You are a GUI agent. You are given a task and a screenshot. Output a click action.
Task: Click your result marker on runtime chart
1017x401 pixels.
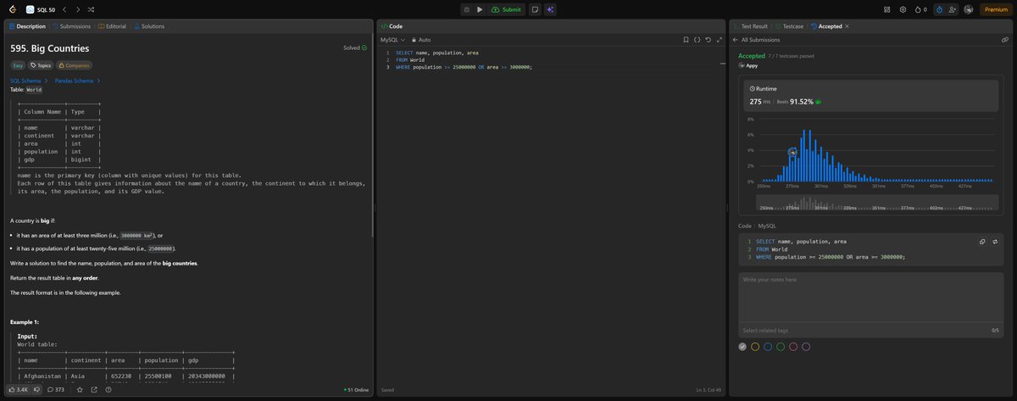(792, 153)
